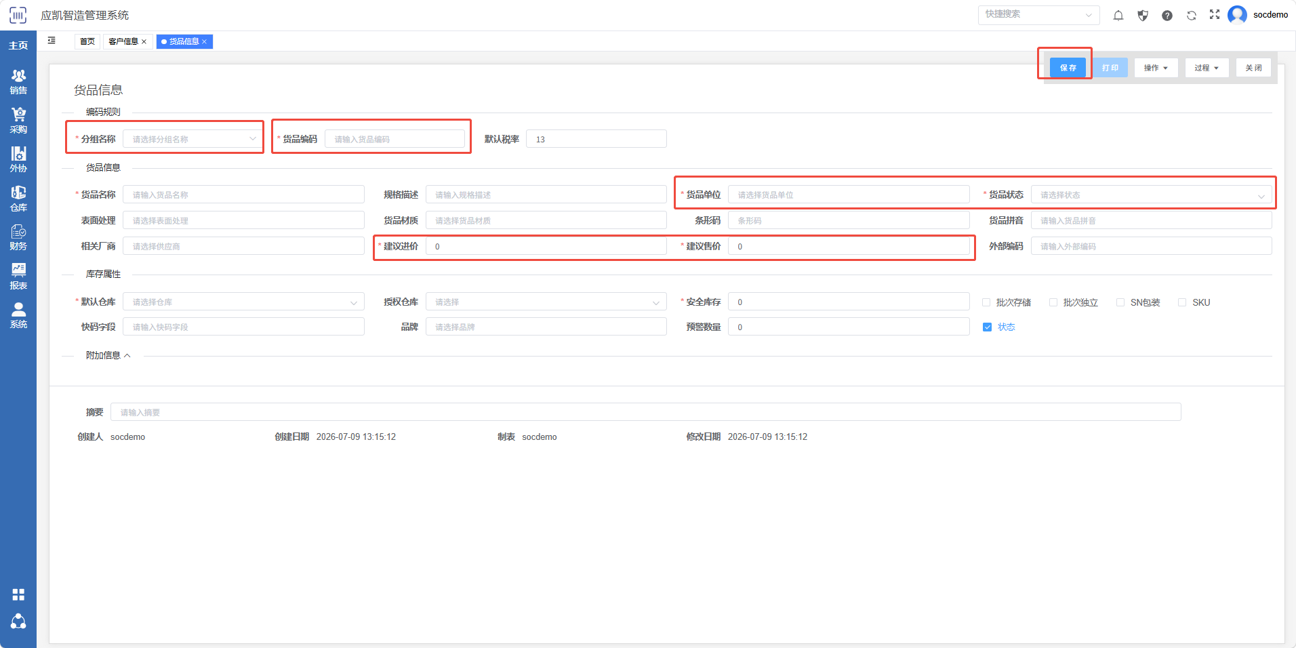Open the 采购 purchasing module
The image size is (1296, 648).
pos(18,121)
